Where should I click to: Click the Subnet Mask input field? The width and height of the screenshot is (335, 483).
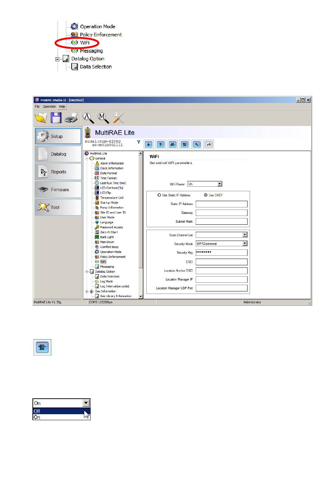pyautogui.click(x=221, y=222)
